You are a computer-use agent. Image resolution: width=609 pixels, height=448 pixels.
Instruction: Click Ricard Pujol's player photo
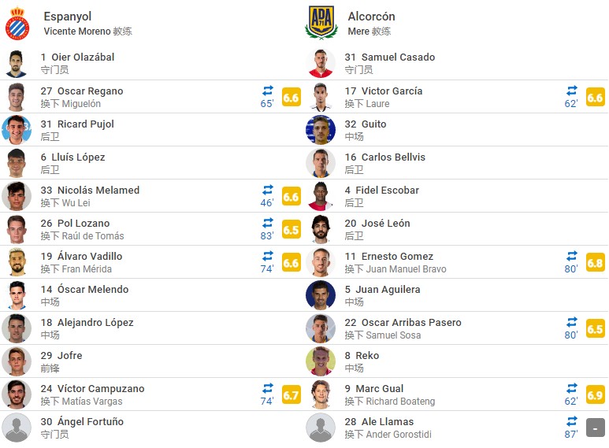pos(17,130)
